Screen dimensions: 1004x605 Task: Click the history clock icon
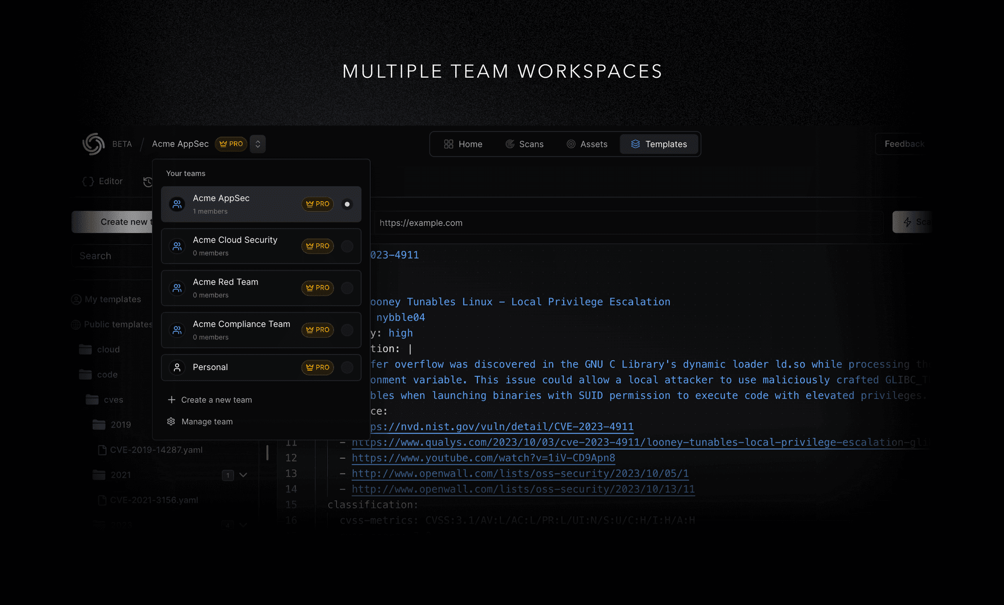pyautogui.click(x=148, y=182)
